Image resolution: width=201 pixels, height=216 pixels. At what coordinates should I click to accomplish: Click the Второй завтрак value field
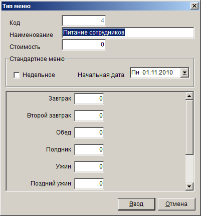click(x=89, y=115)
